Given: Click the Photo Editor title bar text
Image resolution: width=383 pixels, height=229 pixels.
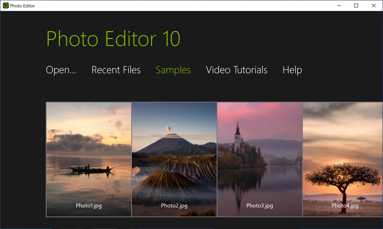Looking at the screenshot, I should tap(22, 6).
